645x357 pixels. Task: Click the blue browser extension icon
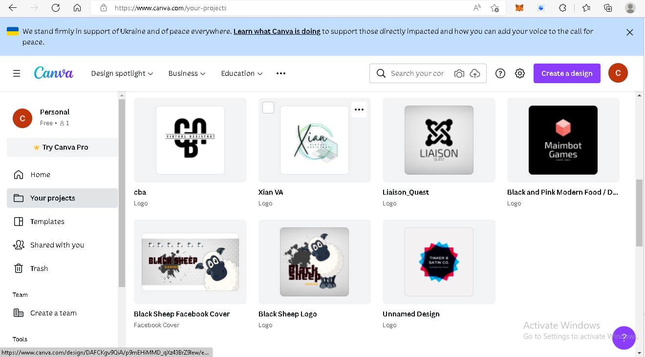point(541,8)
